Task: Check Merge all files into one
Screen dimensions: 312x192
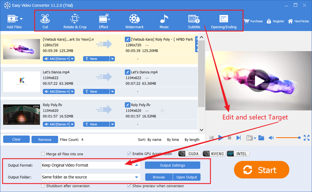Action: pyautogui.click(x=43, y=154)
